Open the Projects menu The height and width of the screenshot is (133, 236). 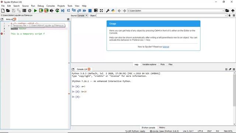tap(61, 6)
